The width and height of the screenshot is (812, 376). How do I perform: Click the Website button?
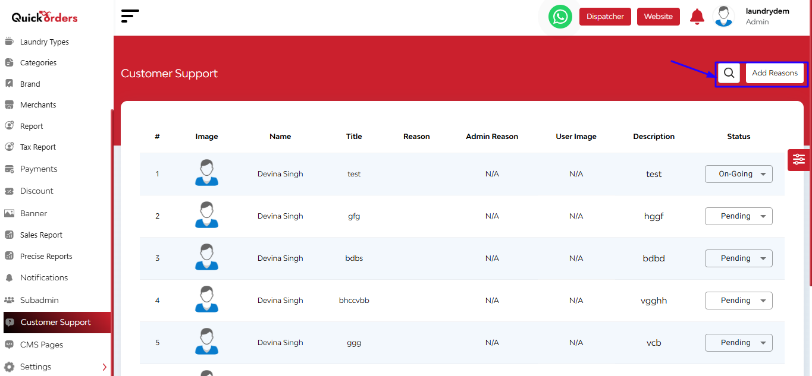(x=658, y=17)
